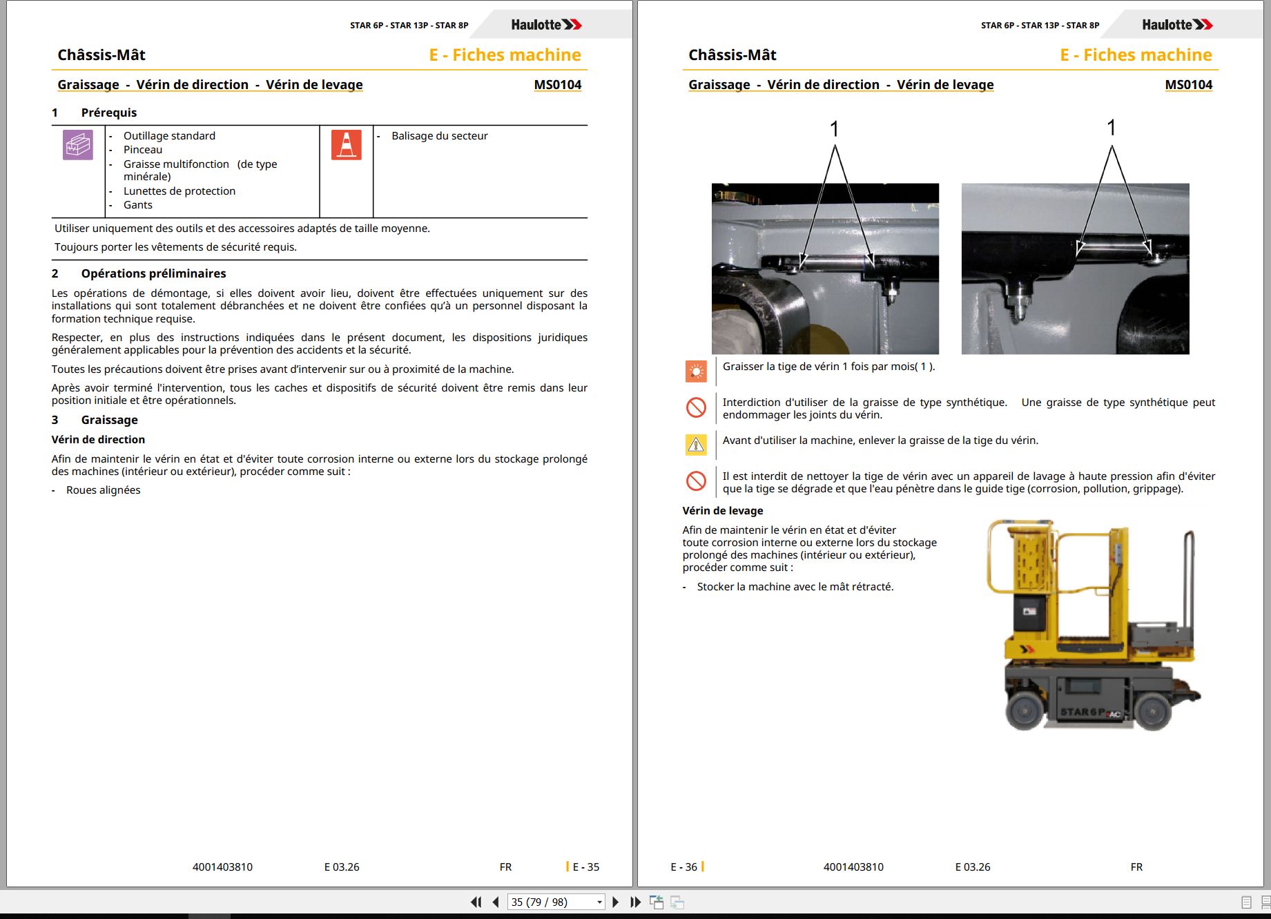
Task: Click the orange sun icon beside Graisser
Action: 696,371
